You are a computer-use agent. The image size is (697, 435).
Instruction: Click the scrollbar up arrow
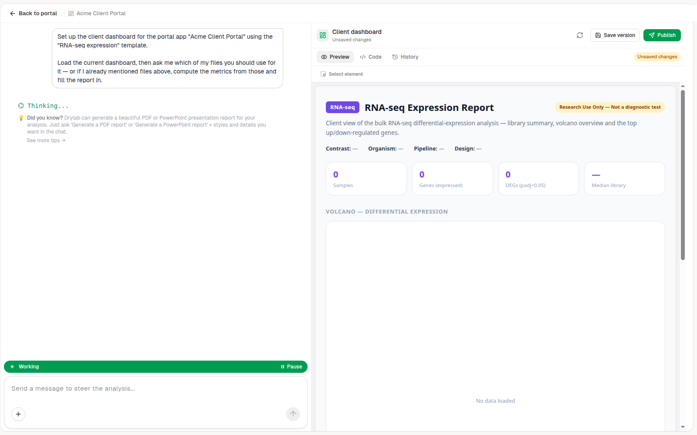pyautogui.click(x=683, y=86)
